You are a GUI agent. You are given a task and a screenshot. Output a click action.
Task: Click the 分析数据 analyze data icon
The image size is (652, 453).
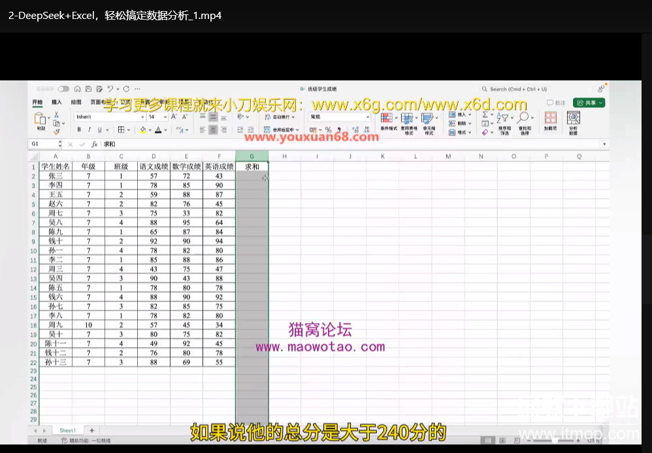click(x=573, y=121)
